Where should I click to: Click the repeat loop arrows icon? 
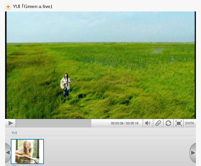(x=168, y=123)
